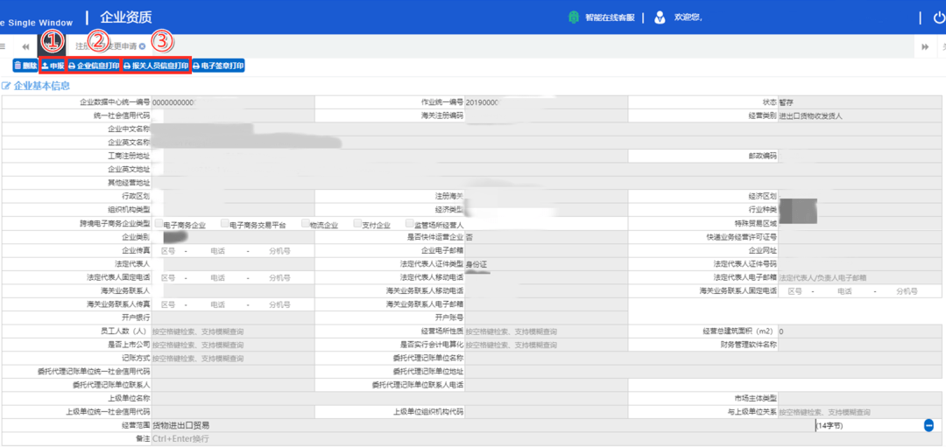The height and width of the screenshot is (447, 946).
Task: Click the 删除 delete button
Action: click(x=25, y=66)
